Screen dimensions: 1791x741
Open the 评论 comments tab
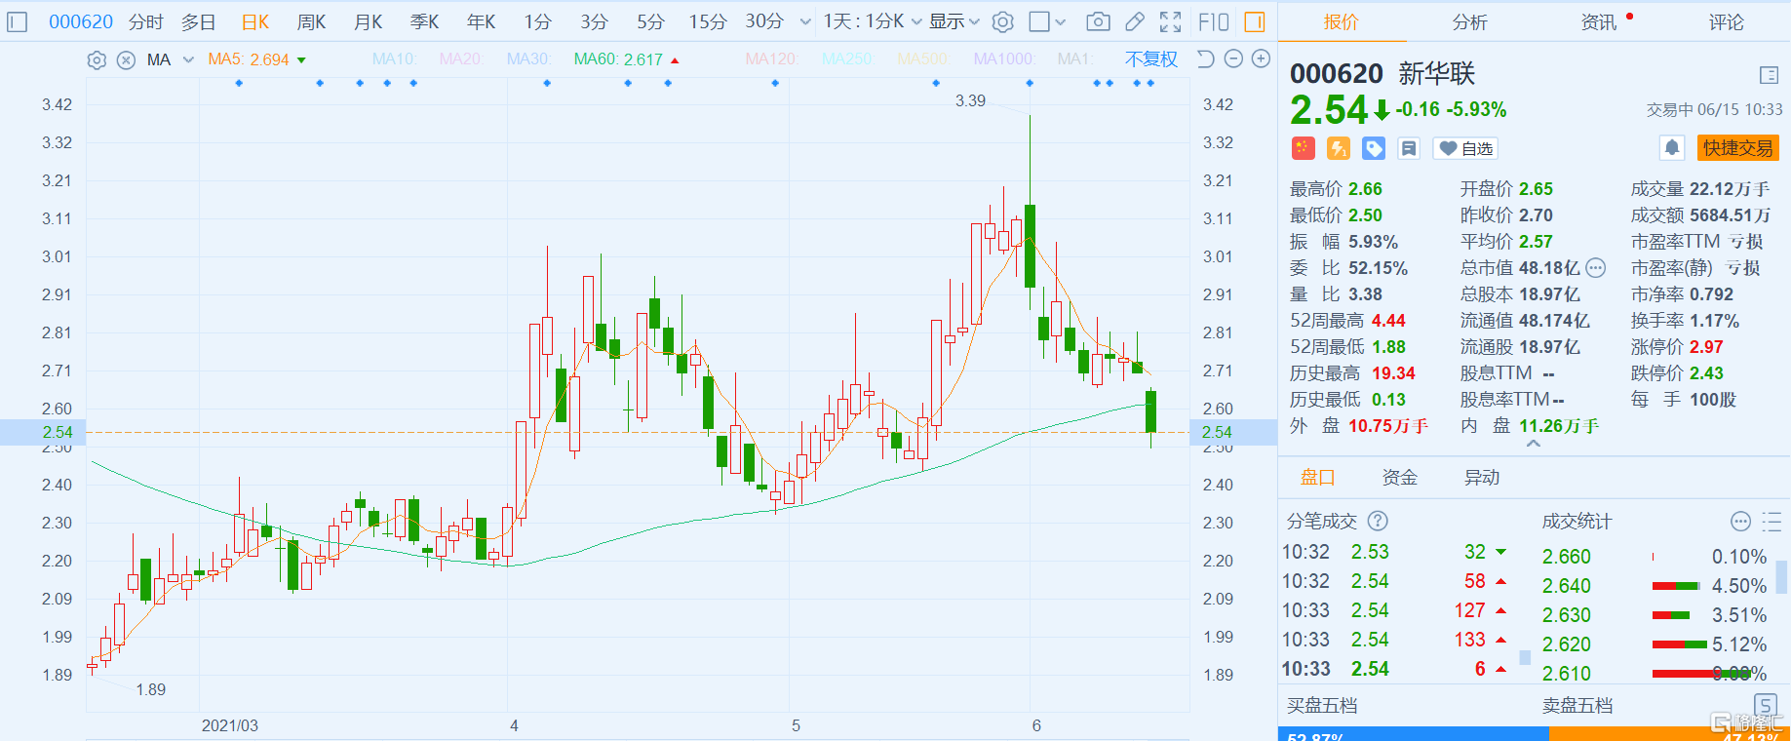pos(1726,21)
